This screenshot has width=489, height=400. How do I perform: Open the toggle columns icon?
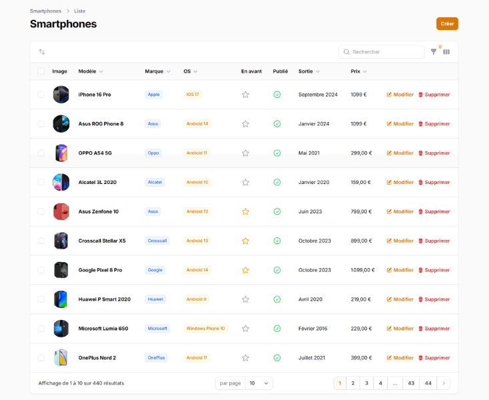(x=446, y=52)
